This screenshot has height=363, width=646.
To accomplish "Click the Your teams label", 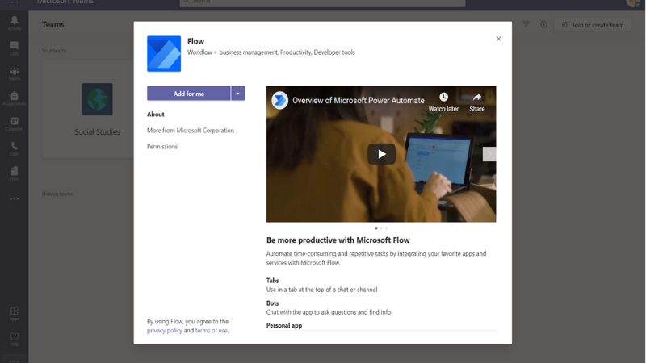I will 54,51.
